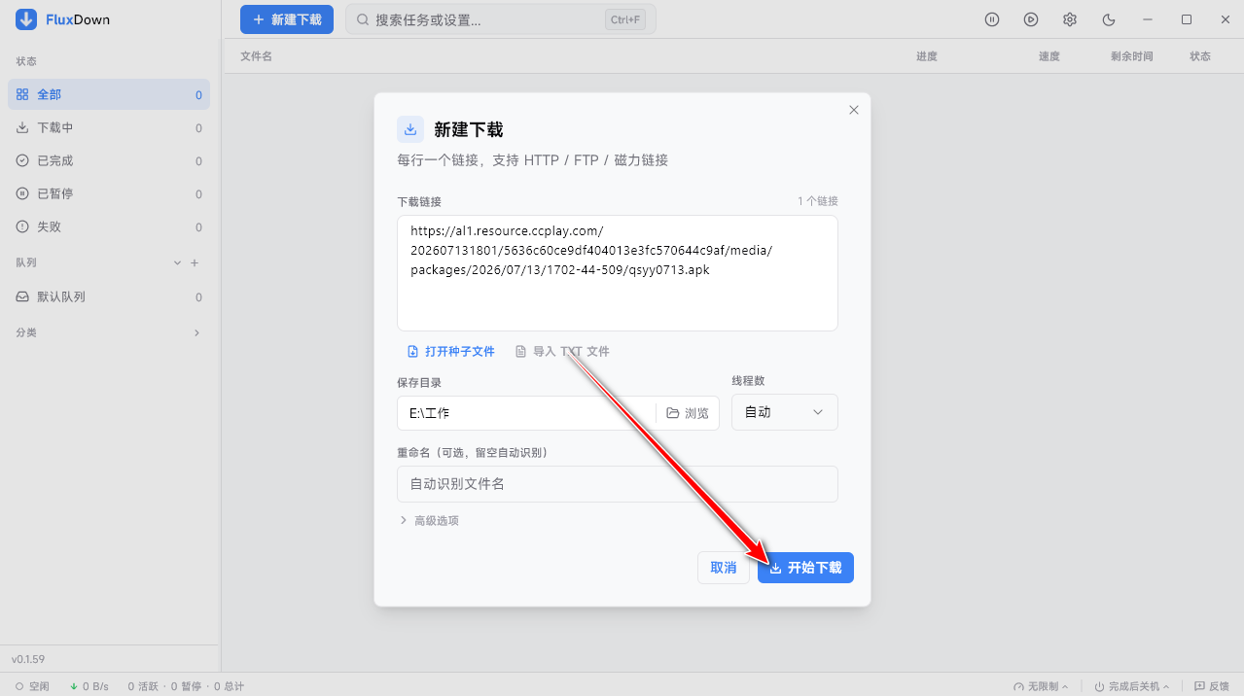Open settings via gear icon
1244x696 pixels.
pos(1070,19)
